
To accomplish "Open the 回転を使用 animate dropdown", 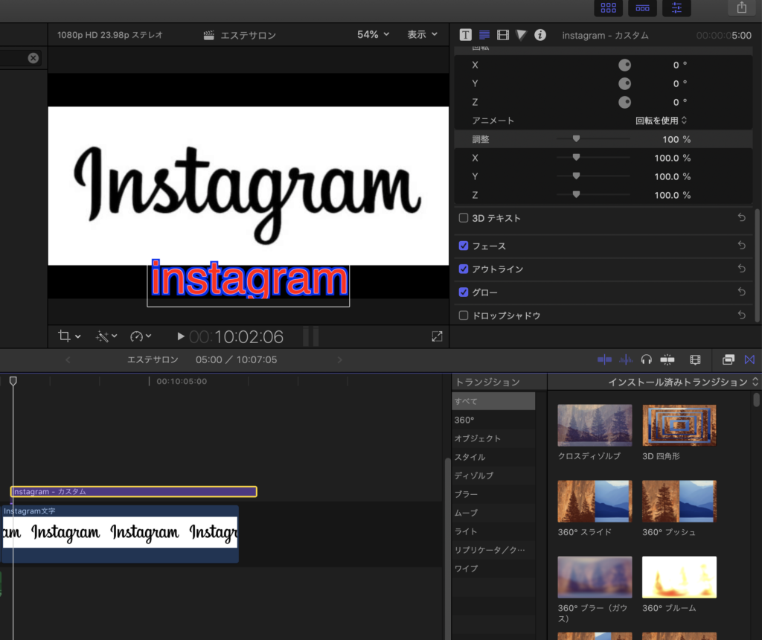I will (662, 121).
